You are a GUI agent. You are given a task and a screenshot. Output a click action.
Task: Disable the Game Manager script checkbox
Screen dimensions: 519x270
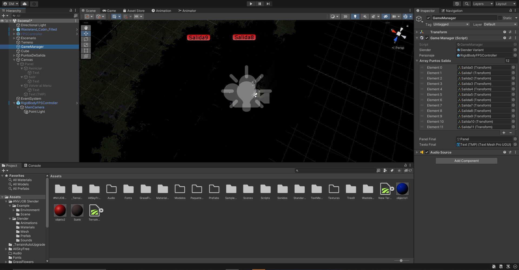coord(427,38)
